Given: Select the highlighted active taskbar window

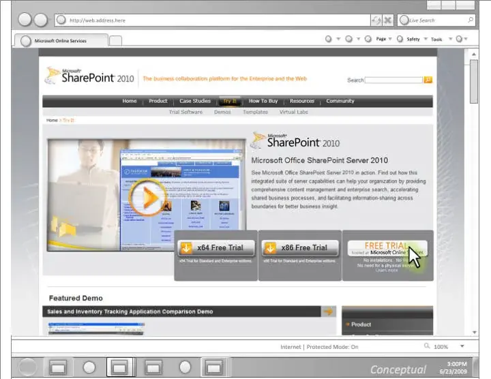Looking at the screenshot, I should pos(119,367).
